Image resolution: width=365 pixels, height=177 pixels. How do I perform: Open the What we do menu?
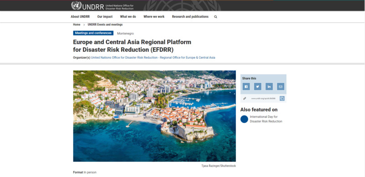click(128, 17)
